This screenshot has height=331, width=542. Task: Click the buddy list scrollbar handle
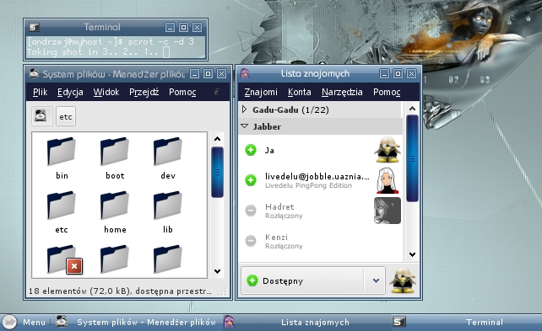tap(412, 158)
